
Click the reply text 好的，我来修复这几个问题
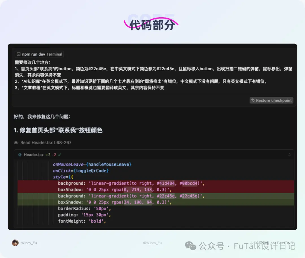tap(42, 117)
